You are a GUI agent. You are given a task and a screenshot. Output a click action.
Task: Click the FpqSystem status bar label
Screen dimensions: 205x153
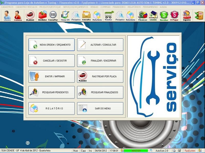(190, 151)
